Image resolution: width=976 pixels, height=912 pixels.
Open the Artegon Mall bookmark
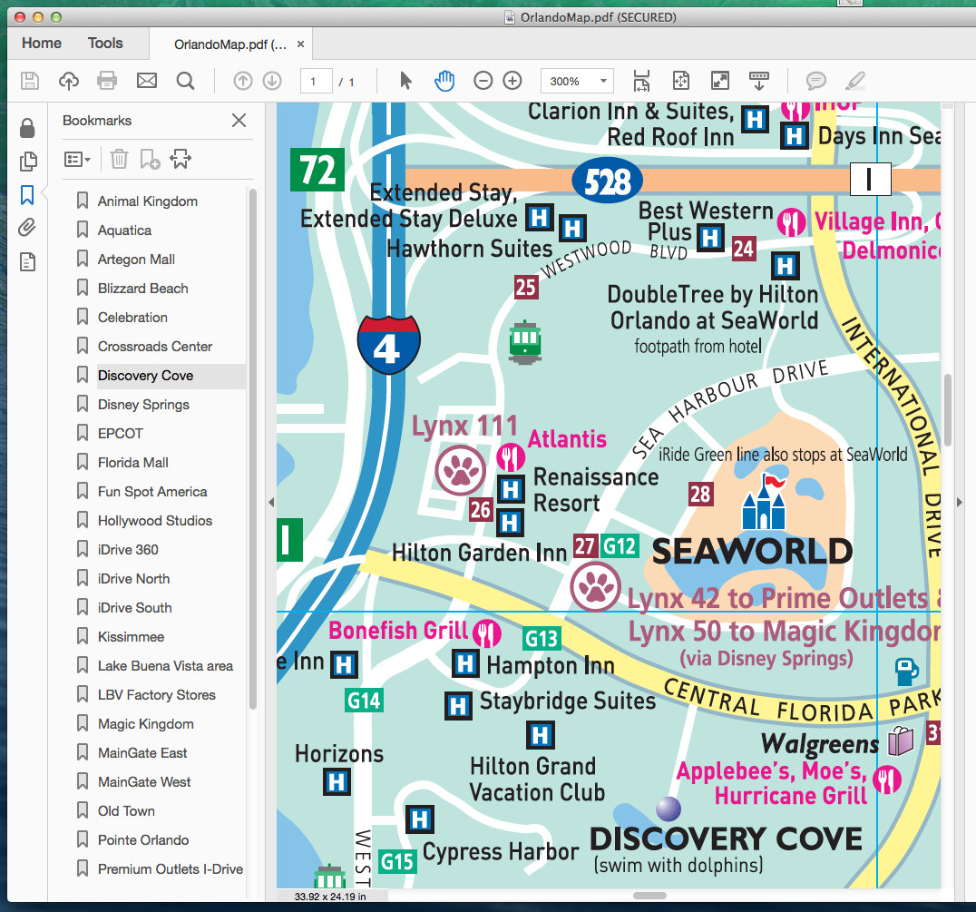[136, 259]
